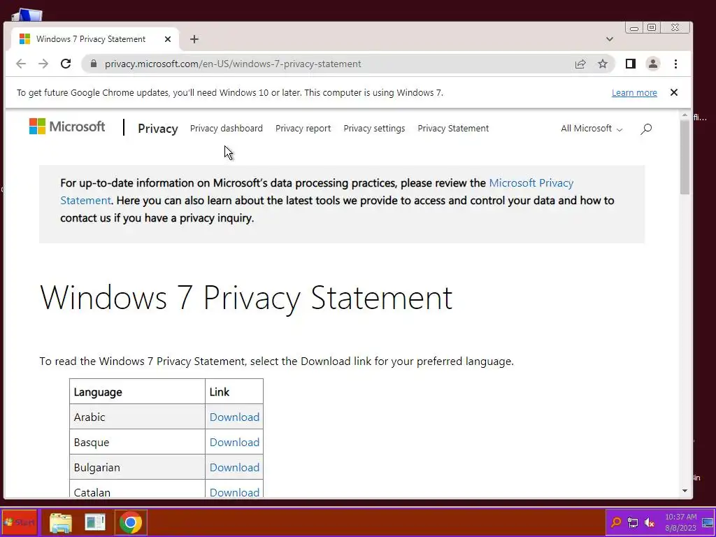Click the taskbar clock showing 10:37 AM
716x537 pixels.
click(680, 522)
